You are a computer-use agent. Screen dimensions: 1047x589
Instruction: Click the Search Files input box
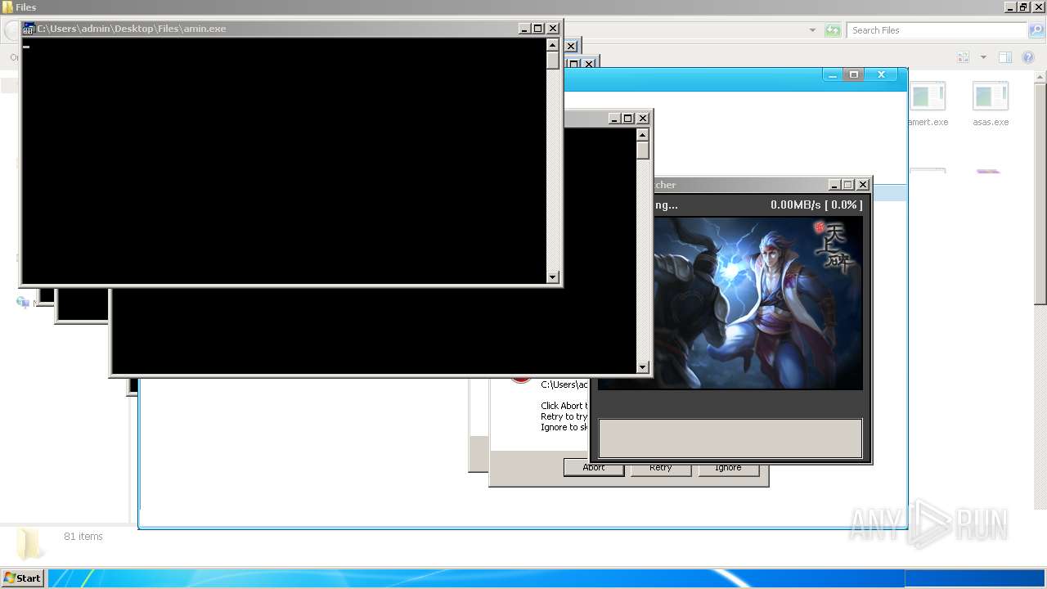point(937,30)
